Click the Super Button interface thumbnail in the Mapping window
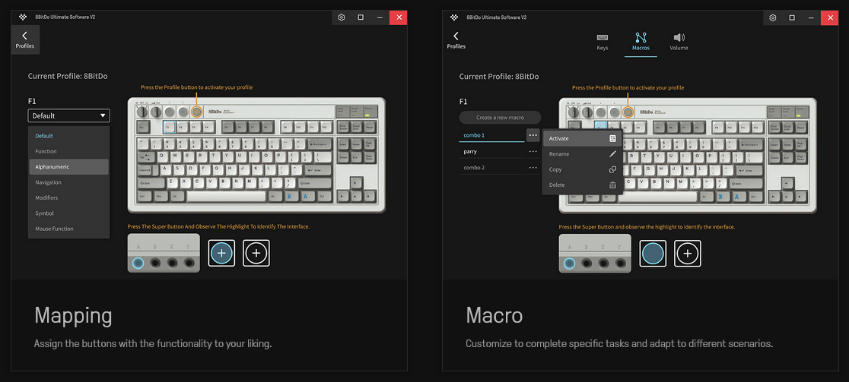Image resolution: width=849 pixels, height=382 pixels. tap(164, 254)
